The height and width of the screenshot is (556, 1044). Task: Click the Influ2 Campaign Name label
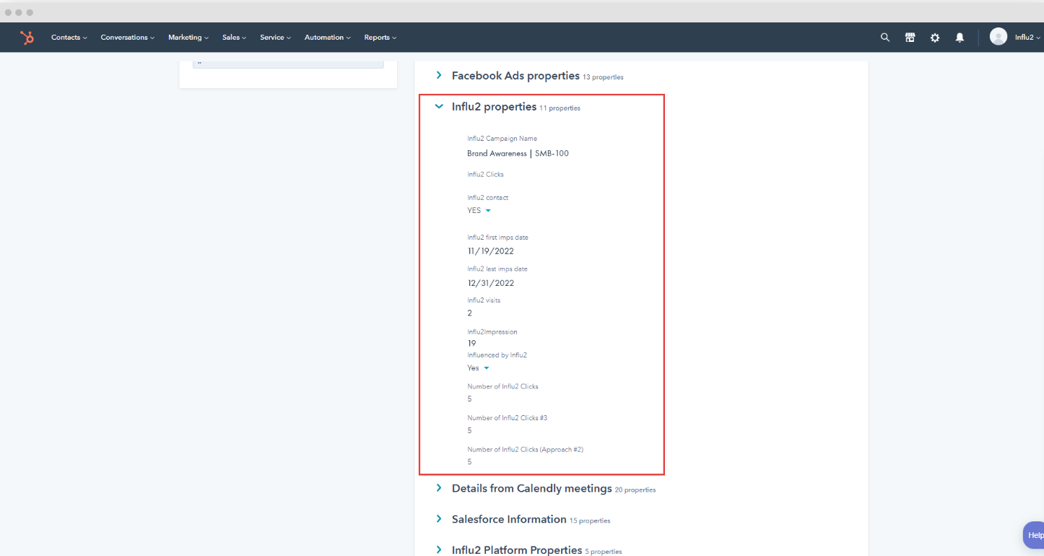click(x=502, y=139)
